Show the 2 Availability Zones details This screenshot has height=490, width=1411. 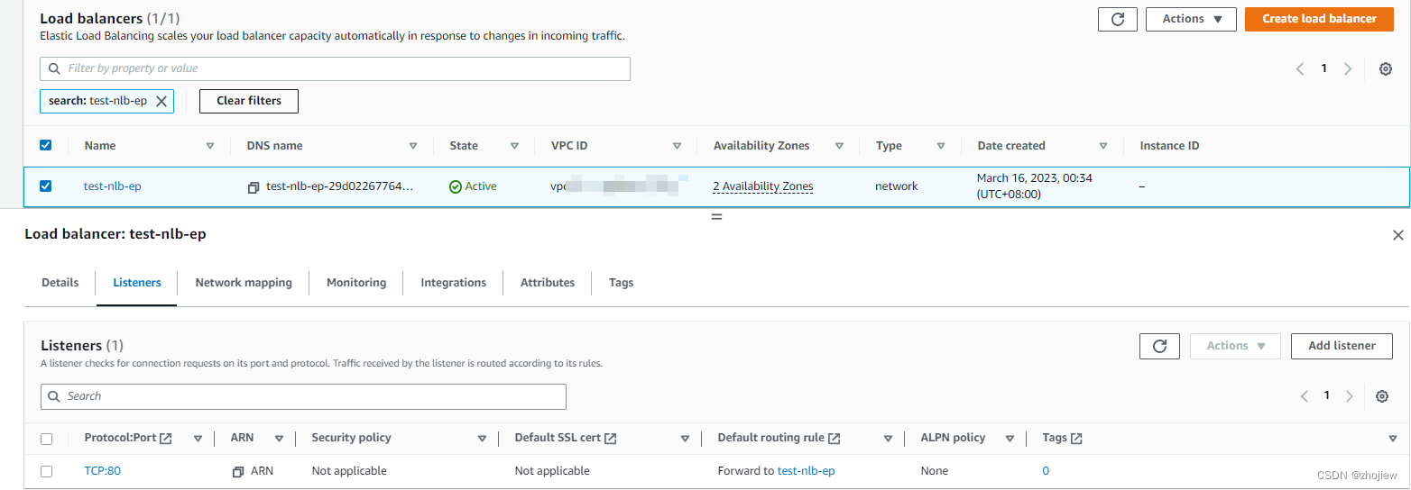coord(763,186)
